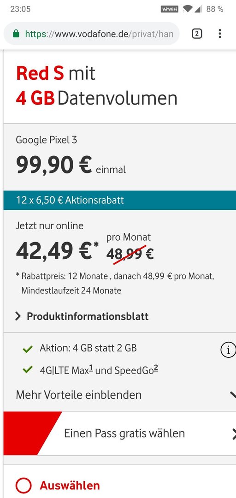The width and height of the screenshot is (236, 498).
Task: Open the browser tab switcher showing 2
Action: pos(197,34)
